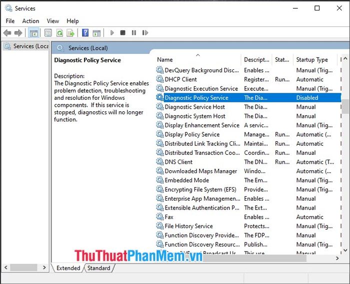Click the Diagnostic Policy Service description heading
The width and height of the screenshot is (350, 284).
pyautogui.click(x=87, y=60)
